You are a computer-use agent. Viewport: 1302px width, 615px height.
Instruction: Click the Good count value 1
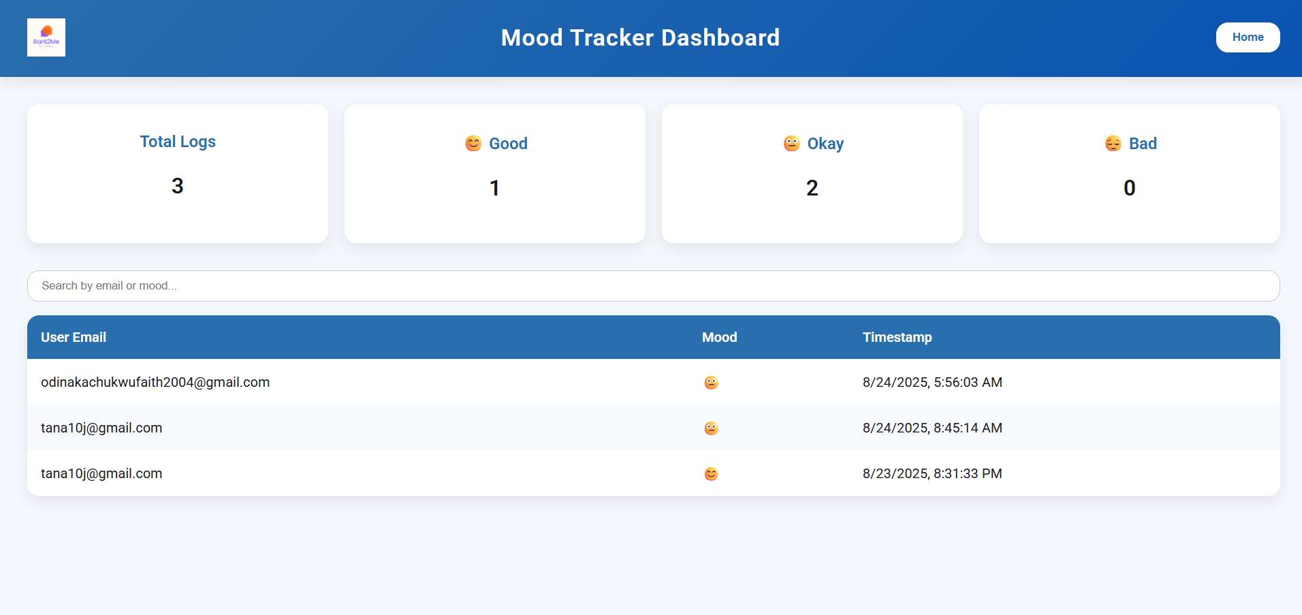pos(495,188)
